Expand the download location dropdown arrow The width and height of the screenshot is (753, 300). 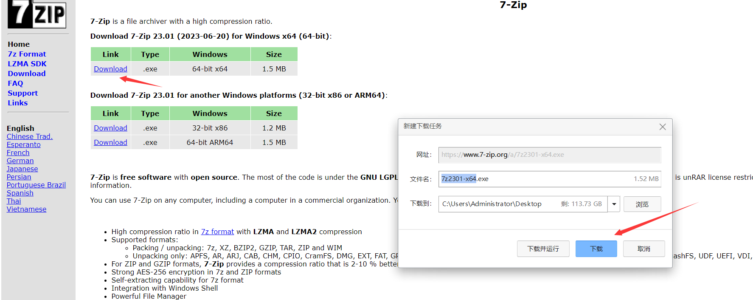614,204
